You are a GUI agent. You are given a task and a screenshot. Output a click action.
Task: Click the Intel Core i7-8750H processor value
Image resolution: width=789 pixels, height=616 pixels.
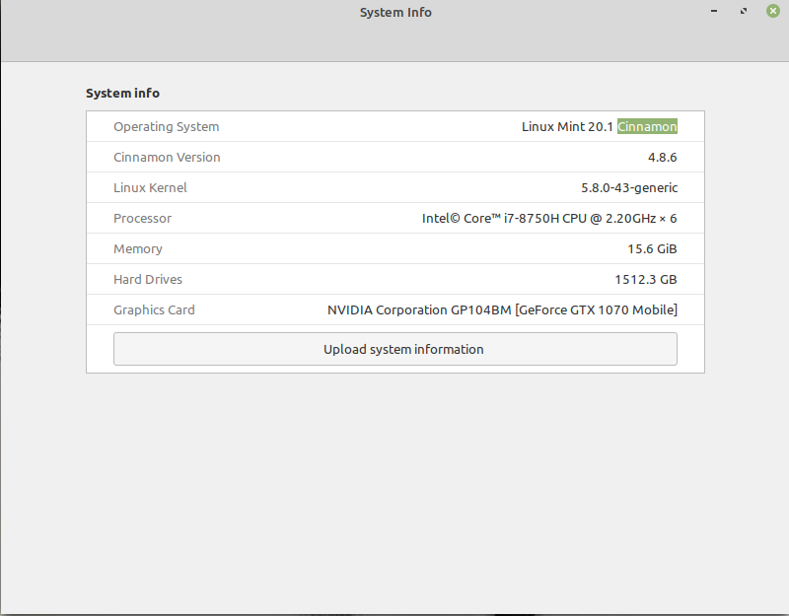pos(549,219)
